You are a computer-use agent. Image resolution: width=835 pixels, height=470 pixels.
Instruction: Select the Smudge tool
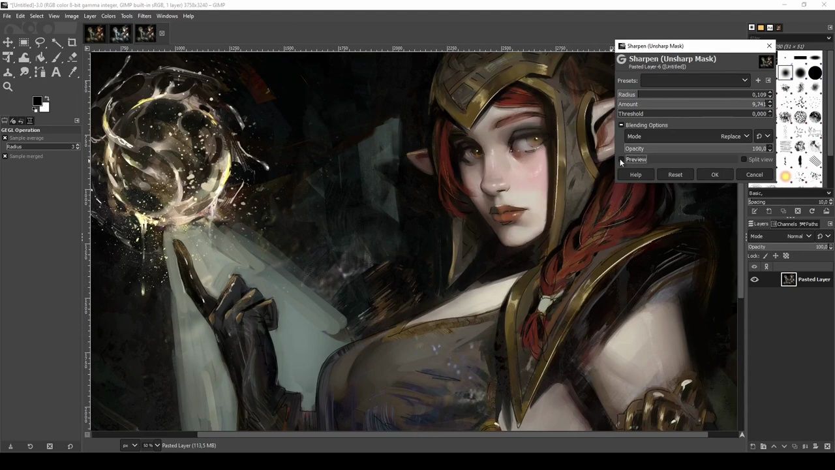pos(23,72)
